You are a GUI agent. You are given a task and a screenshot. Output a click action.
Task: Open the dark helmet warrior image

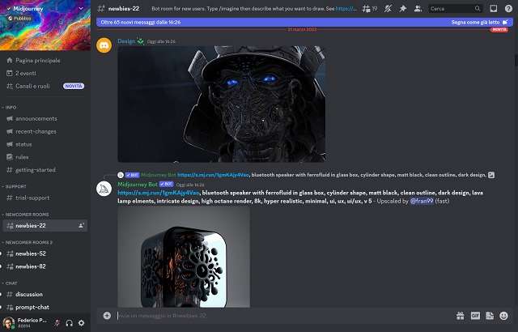222,104
